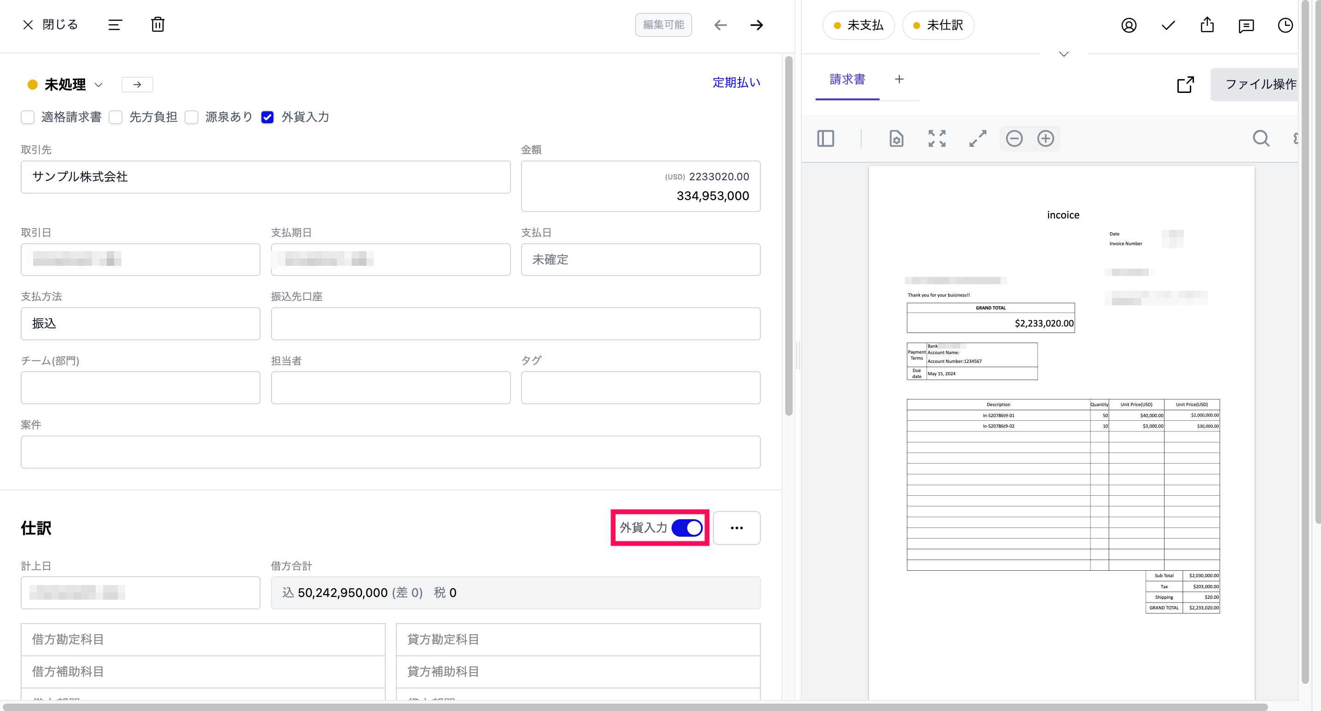Toggle the document sidebar panel icon
The image size is (1321, 711).
[825, 138]
